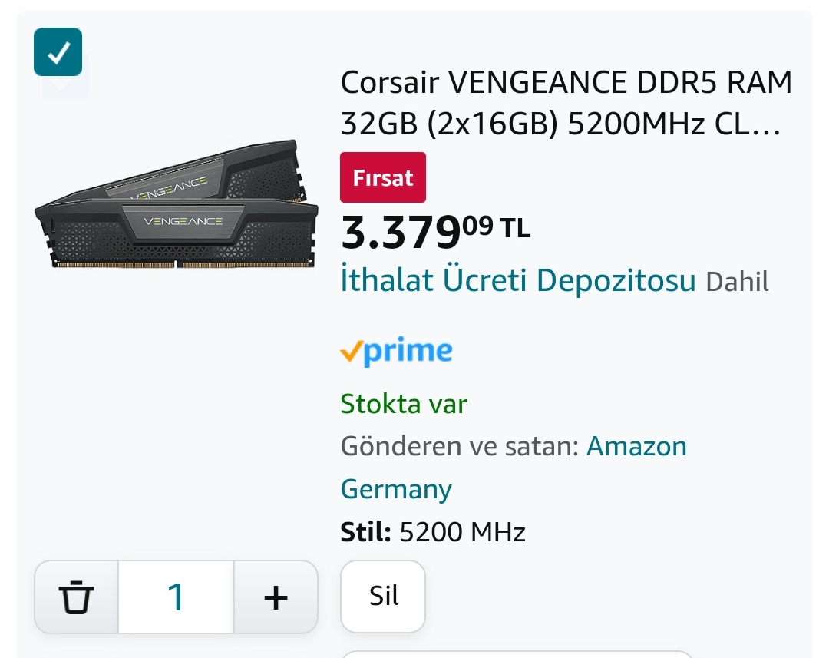Click the Dahil text beside the deposit link

[x=737, y=282]
